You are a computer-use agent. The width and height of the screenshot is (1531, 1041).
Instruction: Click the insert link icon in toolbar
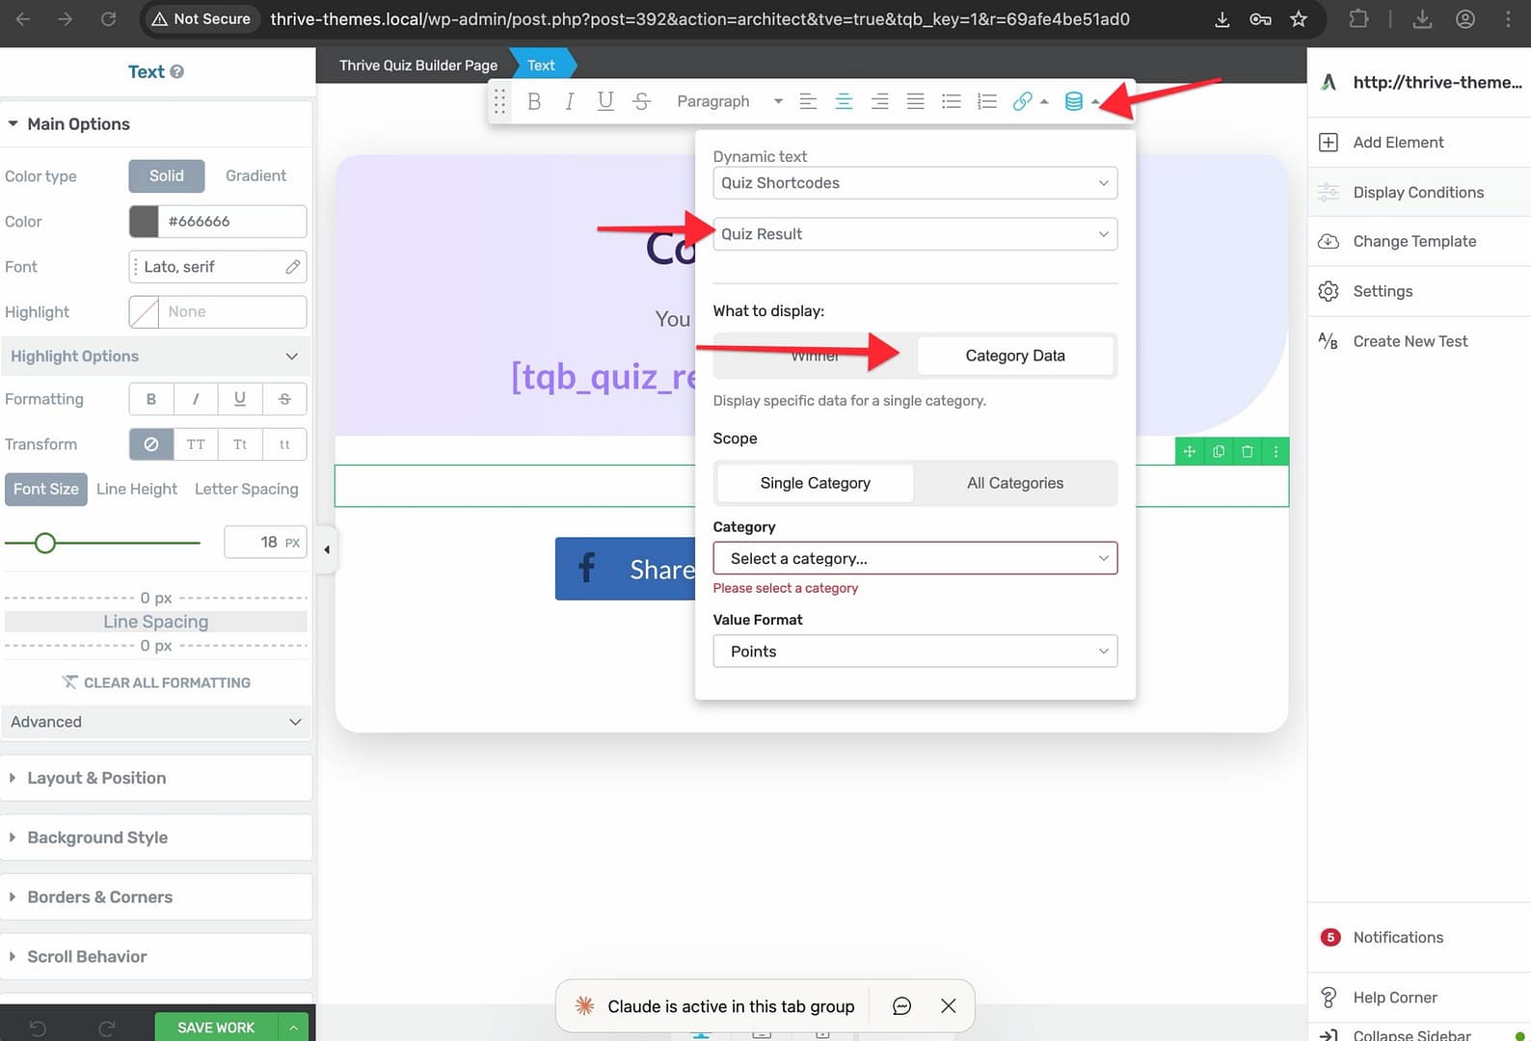(1022, 101)
